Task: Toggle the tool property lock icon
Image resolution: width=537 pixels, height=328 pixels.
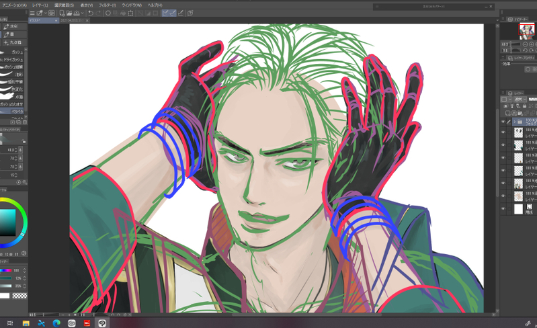Action: (x=24, y=141)
